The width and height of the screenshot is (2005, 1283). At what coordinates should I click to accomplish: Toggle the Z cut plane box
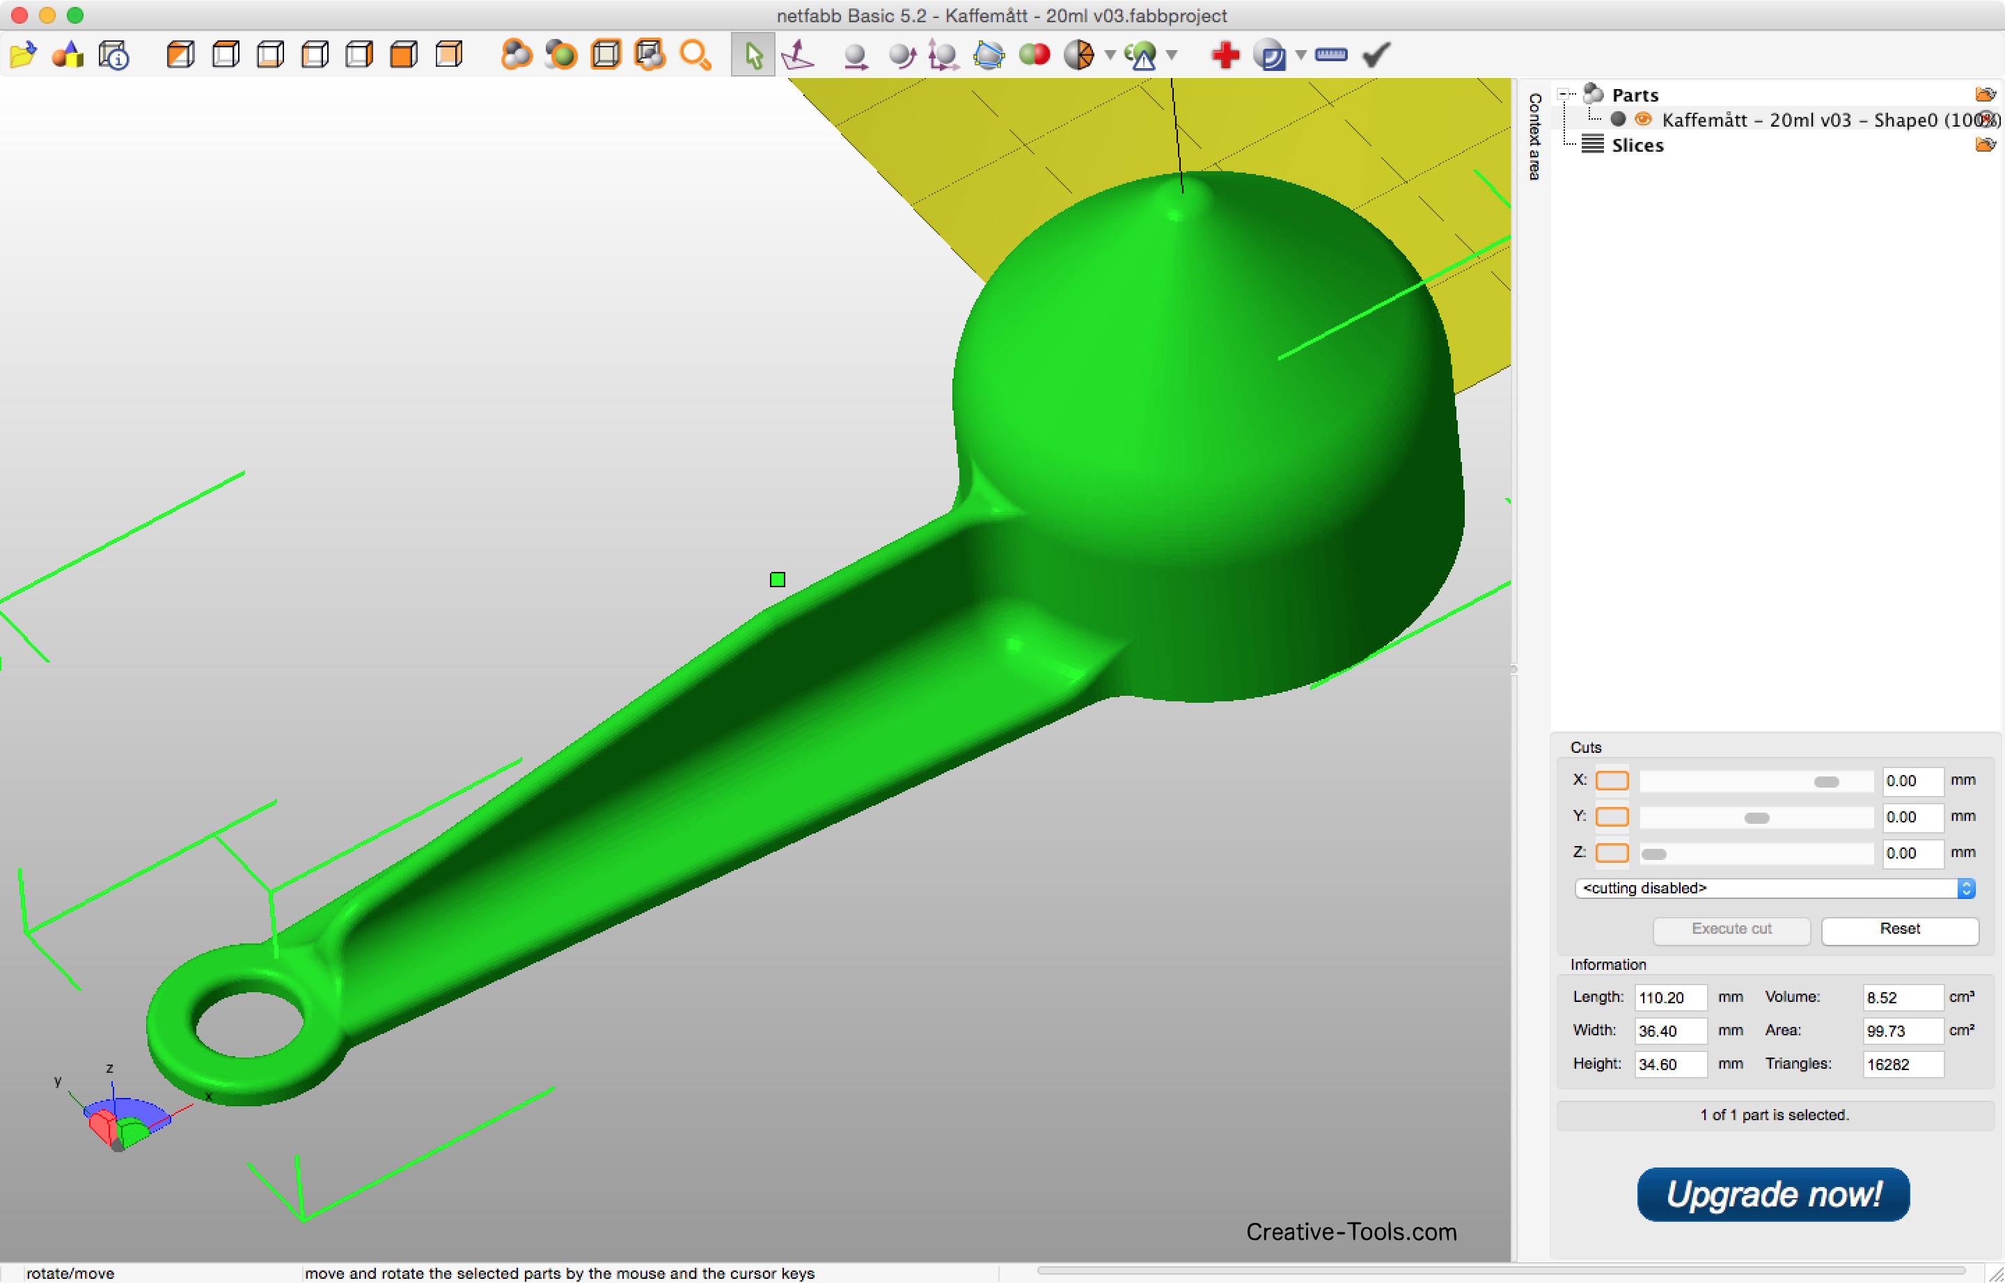click(x=1612, y=852)
